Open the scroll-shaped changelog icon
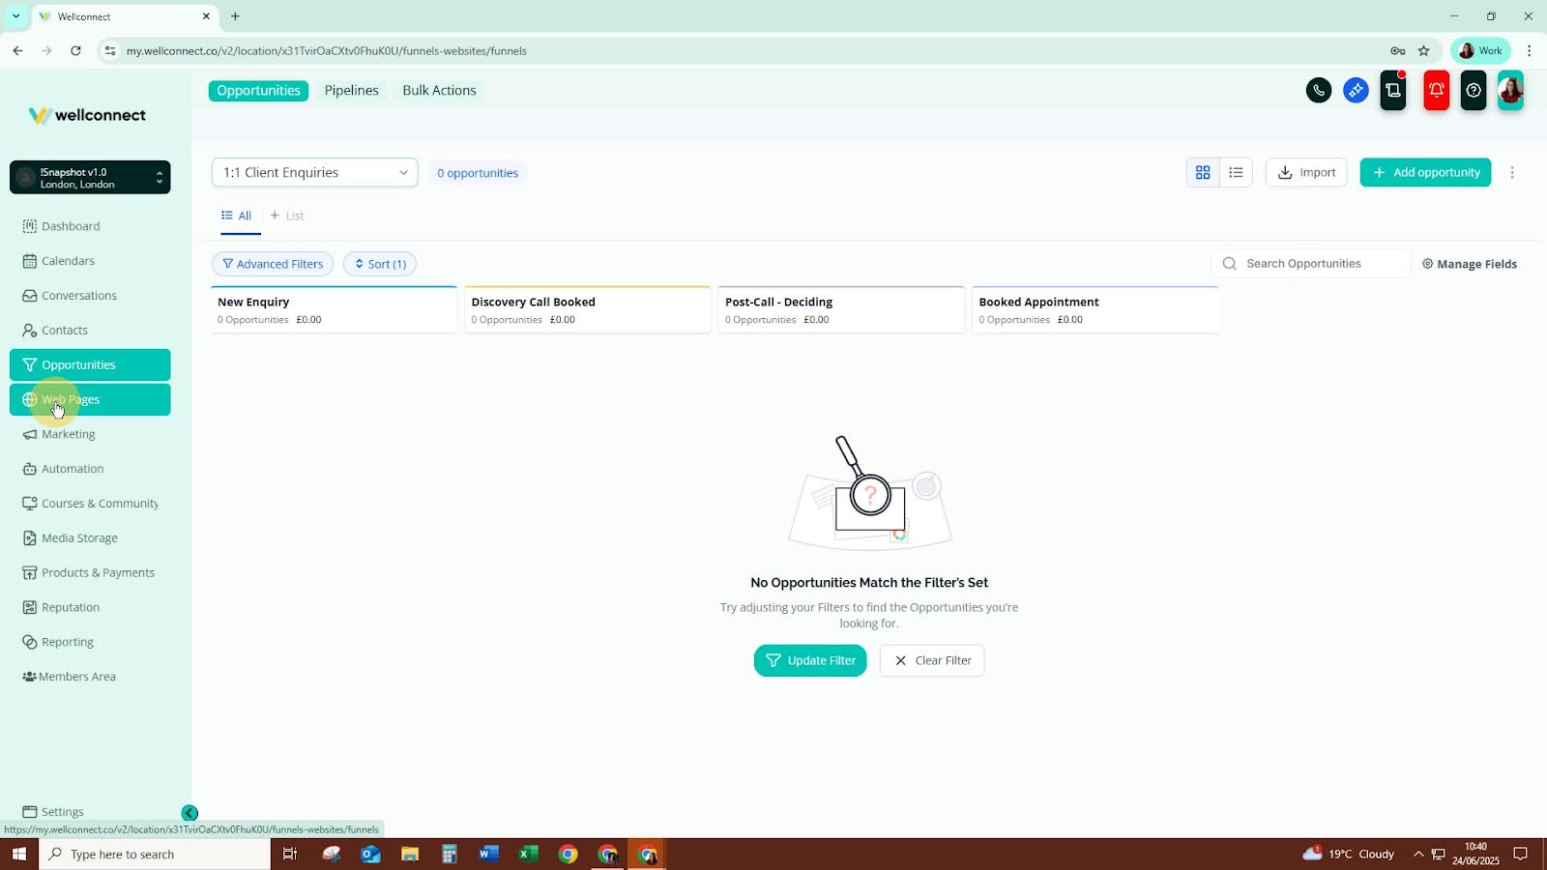 [x=1393, y=91]
